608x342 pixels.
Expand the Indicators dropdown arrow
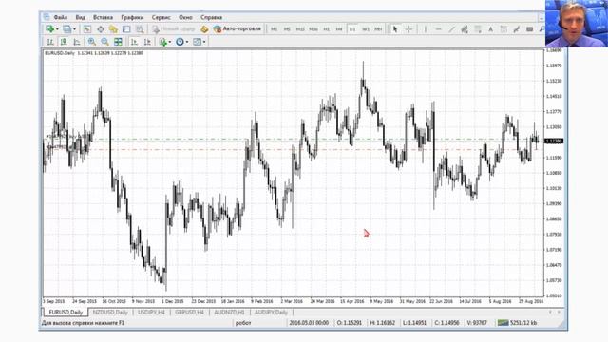point(170,42)
